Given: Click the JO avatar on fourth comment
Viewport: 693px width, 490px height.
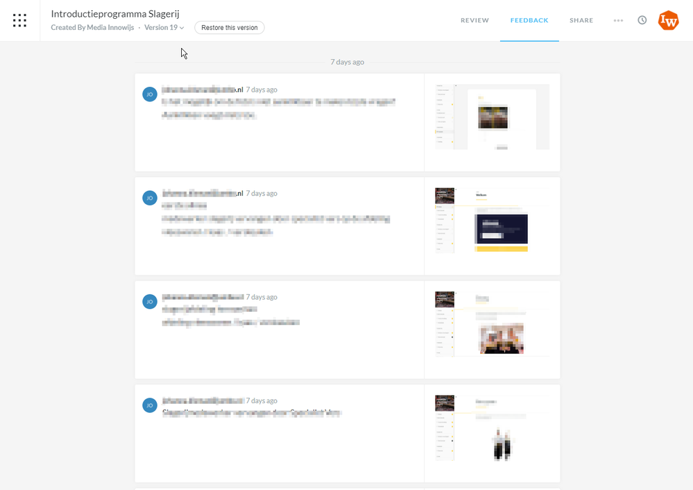Looking at the screenshot, I should 150,405.
